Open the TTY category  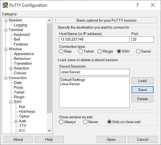pyautogui.click(x=22, y=126)
